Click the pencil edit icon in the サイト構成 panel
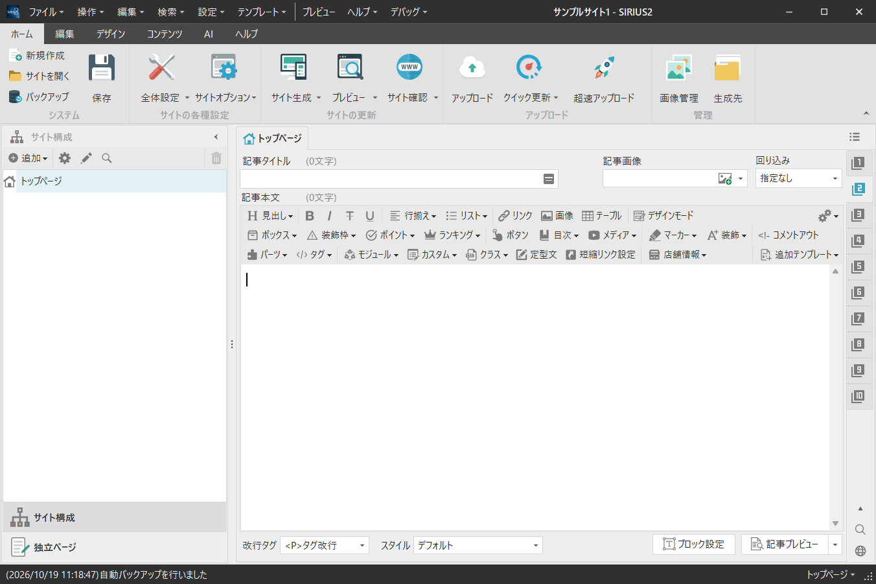This screenshot has width=876, height=584. pyautogui.click(x=86, y=158)
